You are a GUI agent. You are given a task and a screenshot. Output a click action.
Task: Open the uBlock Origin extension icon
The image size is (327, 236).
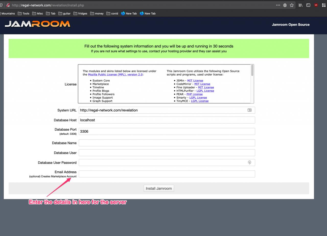316,5
